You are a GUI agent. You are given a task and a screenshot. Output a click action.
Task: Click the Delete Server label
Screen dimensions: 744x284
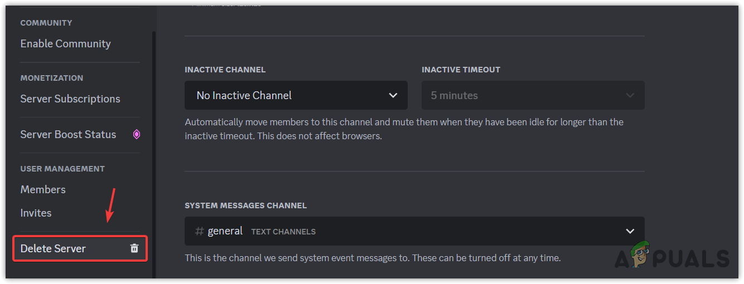point(54,248)
